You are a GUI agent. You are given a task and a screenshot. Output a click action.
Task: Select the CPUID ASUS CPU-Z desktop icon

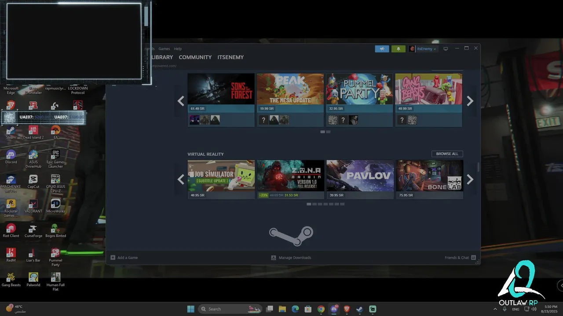[55, 183]
